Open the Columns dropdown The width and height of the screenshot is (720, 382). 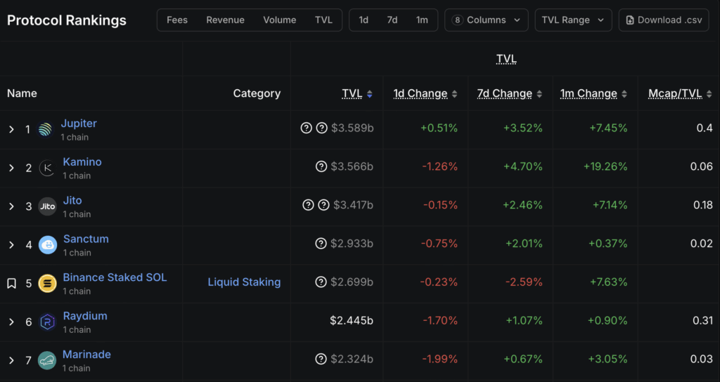point(486,20)
